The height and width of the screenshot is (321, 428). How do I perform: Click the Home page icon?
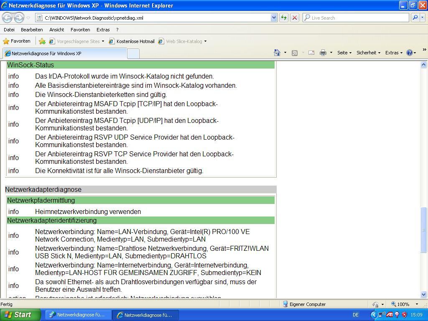[x=277, y=53]
